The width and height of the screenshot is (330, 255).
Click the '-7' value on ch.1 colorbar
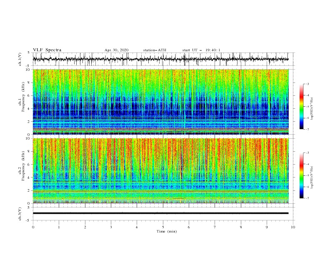coord(307,129)
